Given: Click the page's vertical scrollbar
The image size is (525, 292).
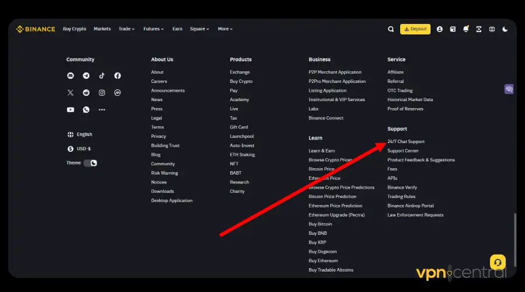Looking at the screenshot, I should click(x=514, y=234).
